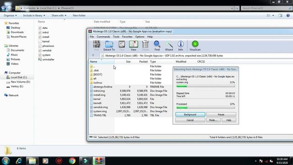
Task: Click Extract To in WinRAR toolbar
Action: 109,46
